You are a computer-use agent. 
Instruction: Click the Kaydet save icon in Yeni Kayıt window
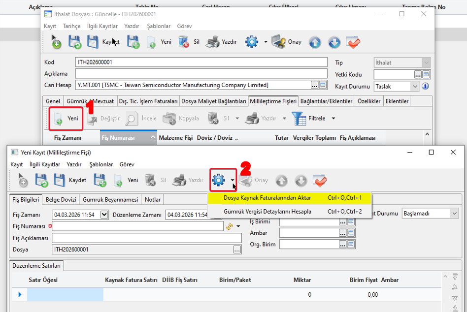pyautogui.click(x=59, y=180)
